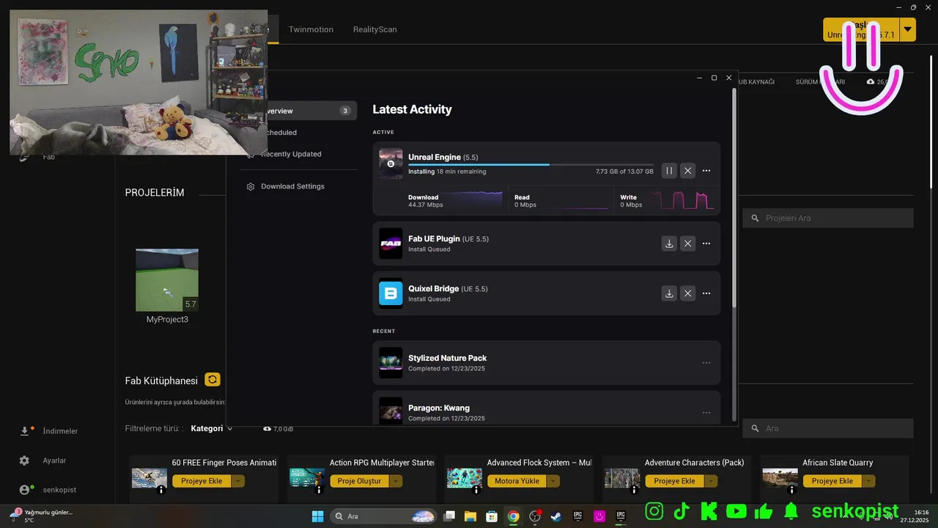Focus the Projeleri Ara search field
The image size is (938, 528).
pyautogui.click(x=828, y=218)
